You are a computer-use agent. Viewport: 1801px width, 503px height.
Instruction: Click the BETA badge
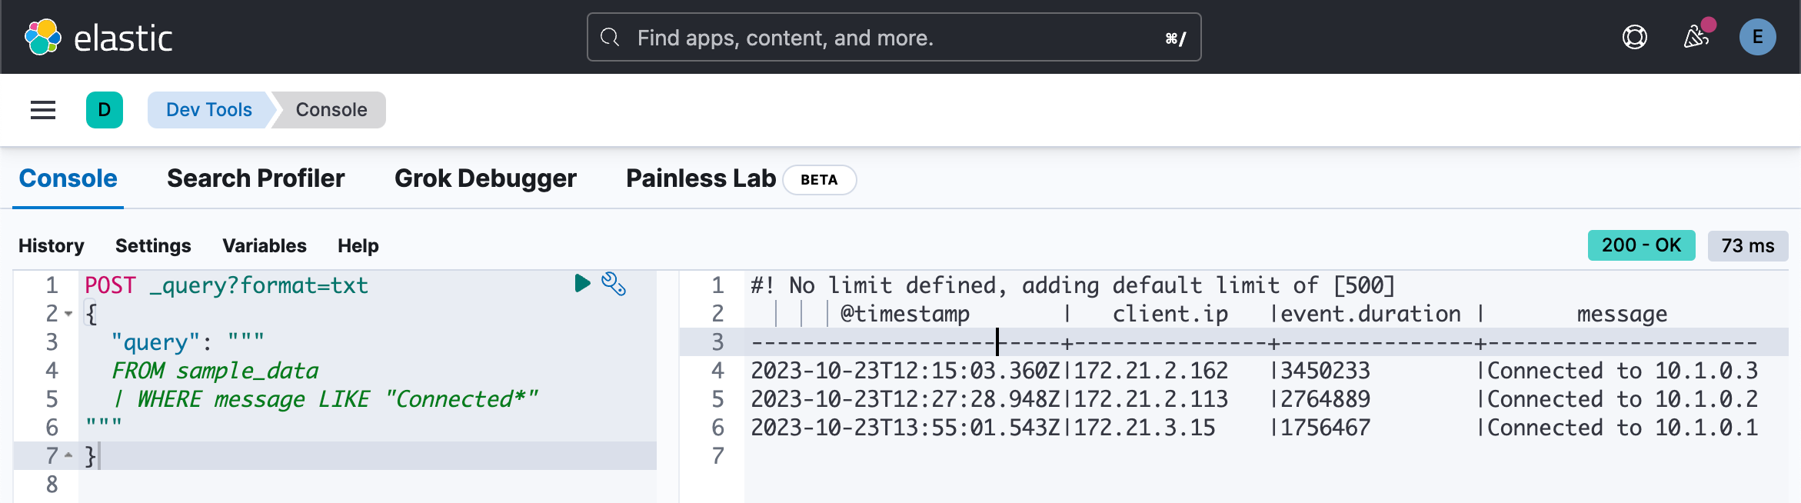pos(819,180)
